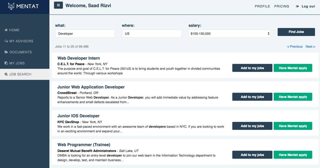
Task: Focus the 'where' location field
Action: 152,34
